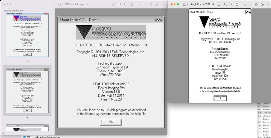Select the JPEG image row in Finder

(x=264, y=116)
